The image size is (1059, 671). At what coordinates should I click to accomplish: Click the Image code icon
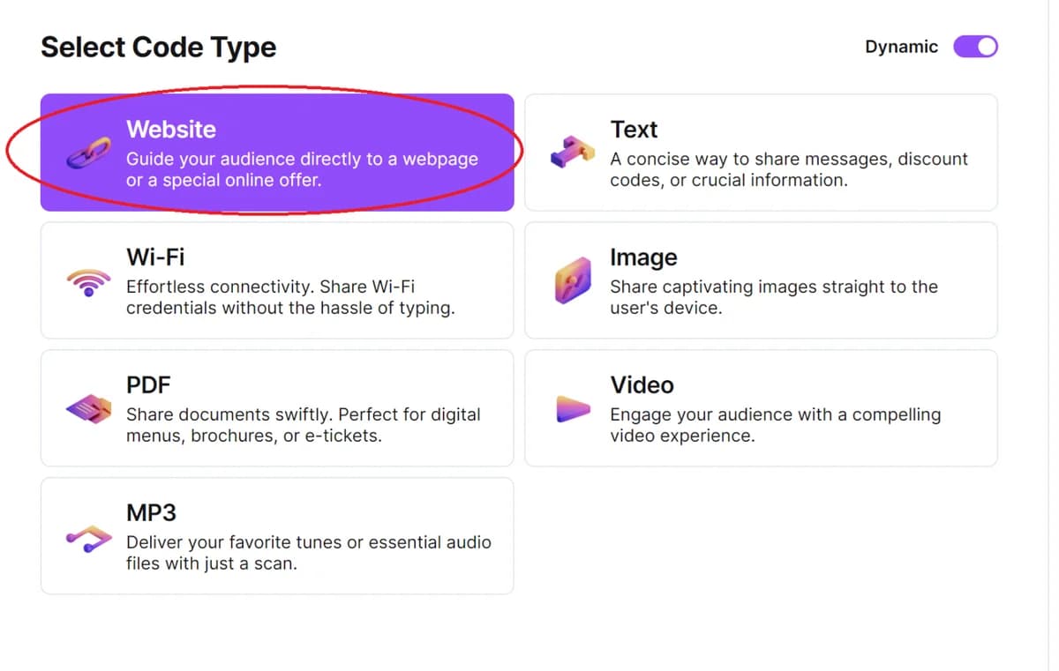[x=570, y=280]
